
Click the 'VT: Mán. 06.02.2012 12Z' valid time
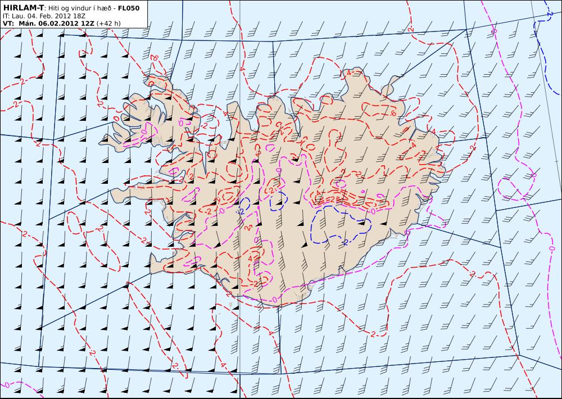click(48, 24)
